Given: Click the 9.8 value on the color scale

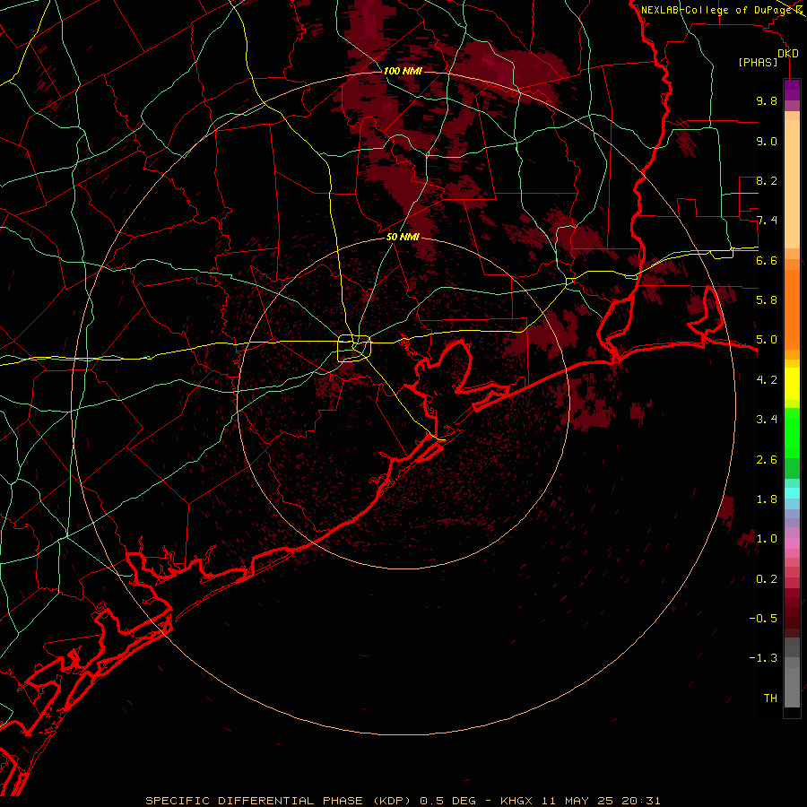Looking at the screenshot, I should [x=767, y=100].
